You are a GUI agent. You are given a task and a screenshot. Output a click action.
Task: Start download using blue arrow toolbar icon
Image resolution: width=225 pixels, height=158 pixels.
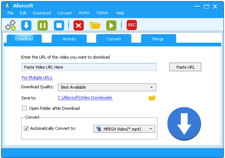tap(26, 25)
